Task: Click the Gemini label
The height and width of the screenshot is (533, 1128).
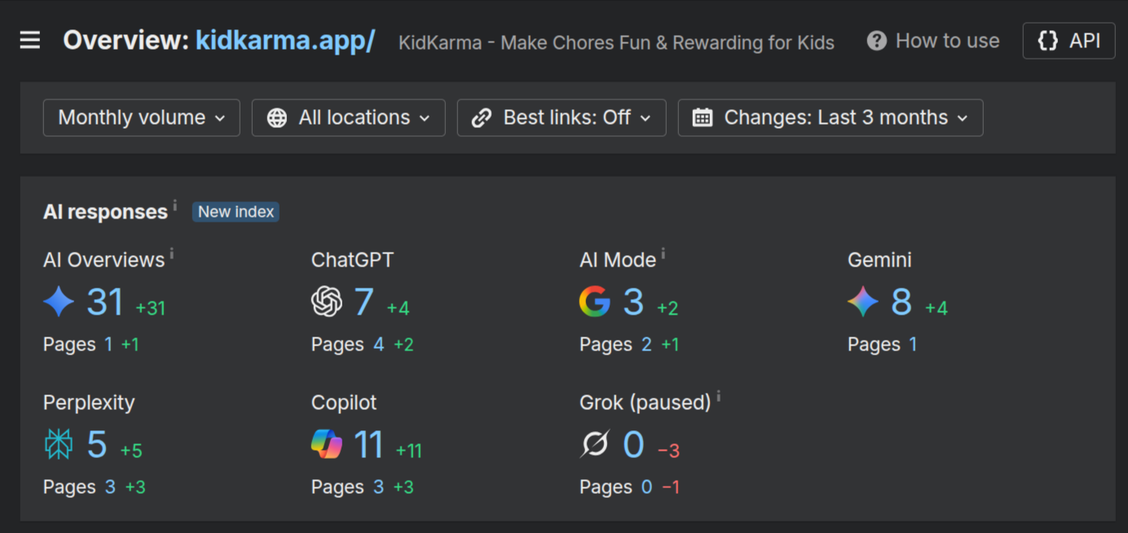Action: tap(879, 260)
